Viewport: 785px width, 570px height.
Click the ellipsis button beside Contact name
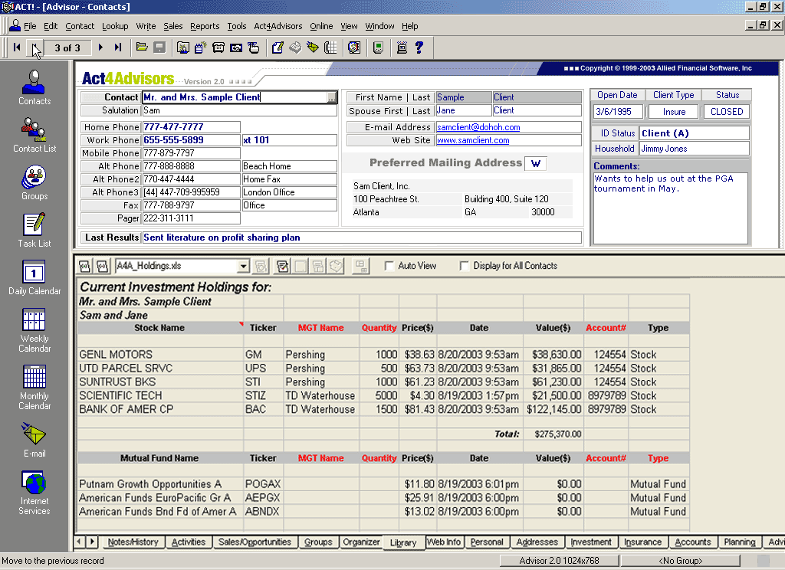(x=331, y=97)
